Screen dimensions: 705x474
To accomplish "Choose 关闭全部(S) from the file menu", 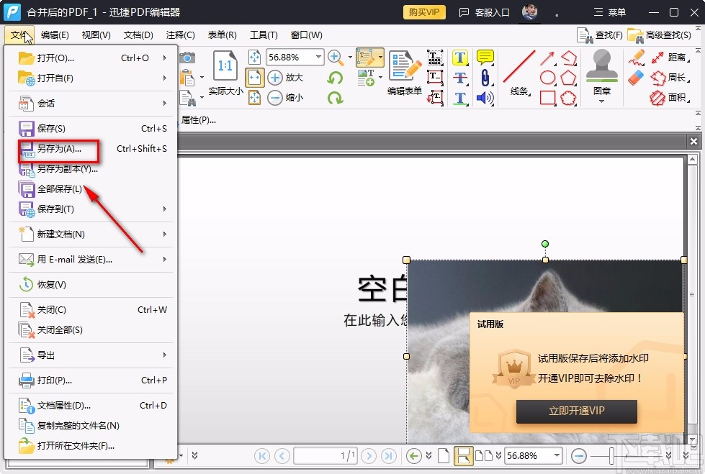I will tap(91, 329).
